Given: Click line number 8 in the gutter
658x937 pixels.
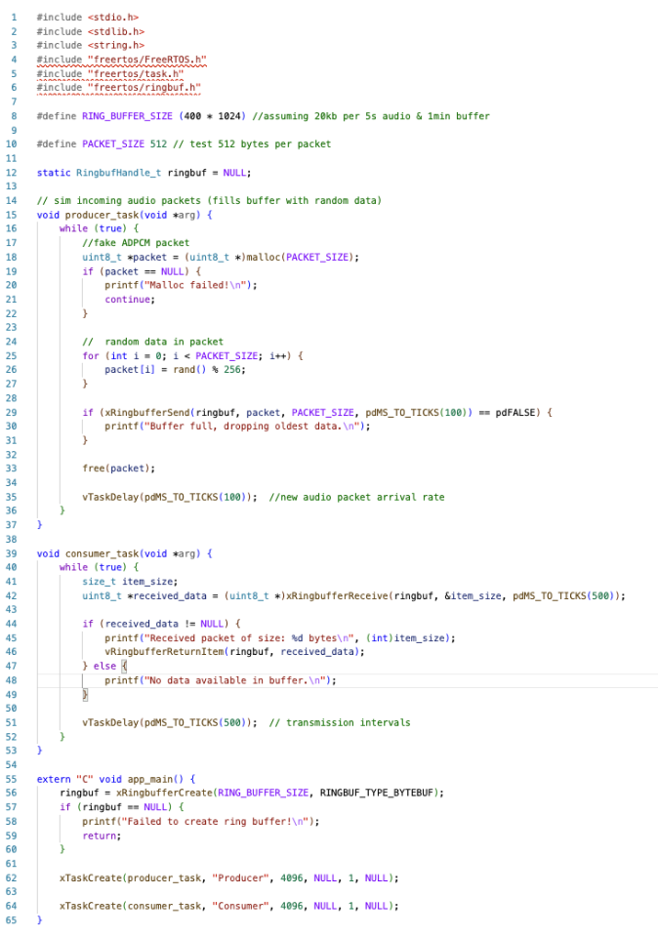Looking at the screenshot, I should click(14, 116).
